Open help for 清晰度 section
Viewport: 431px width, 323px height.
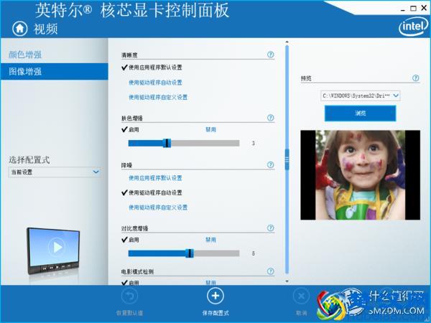click(271, 55)
